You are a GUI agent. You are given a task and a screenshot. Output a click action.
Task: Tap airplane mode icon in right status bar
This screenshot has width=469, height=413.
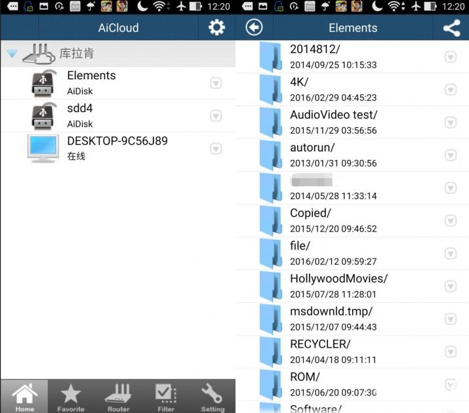coord(416,6)
